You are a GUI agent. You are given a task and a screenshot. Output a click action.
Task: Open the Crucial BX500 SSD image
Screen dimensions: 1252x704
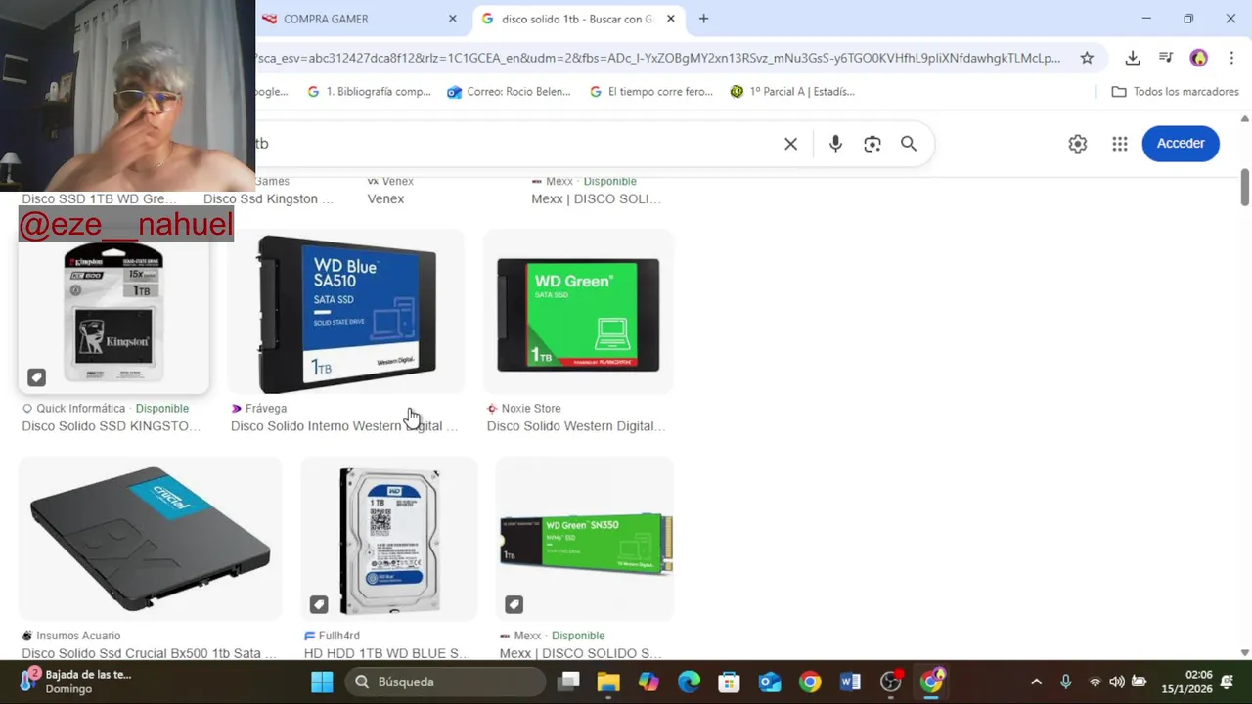tap(151, 540)
